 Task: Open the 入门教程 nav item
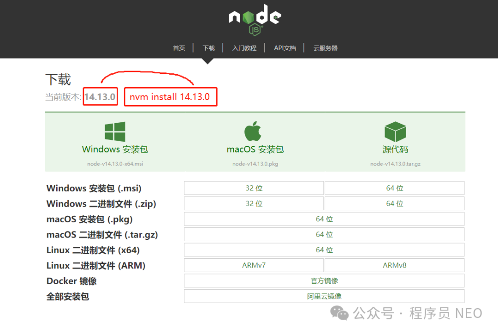tap(244, 48)
